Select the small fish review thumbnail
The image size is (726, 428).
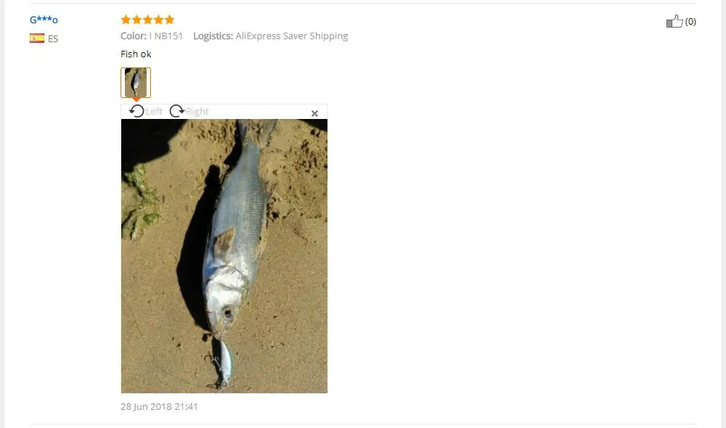(x=136, y=83)
